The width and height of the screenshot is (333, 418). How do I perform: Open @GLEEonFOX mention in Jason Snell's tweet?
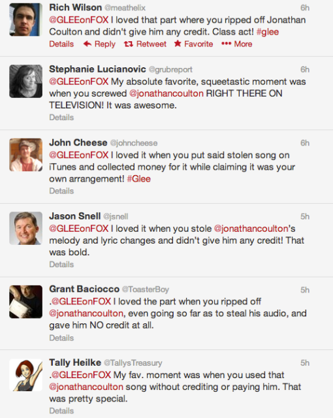pyautogui.click(x=79, y=229)
